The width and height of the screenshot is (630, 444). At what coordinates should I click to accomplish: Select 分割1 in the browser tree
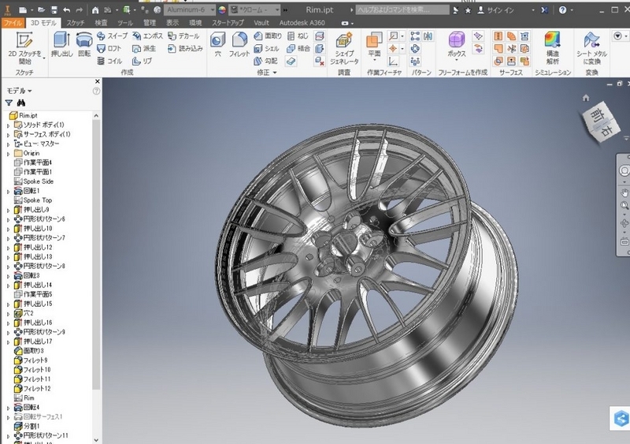[27, 426]
